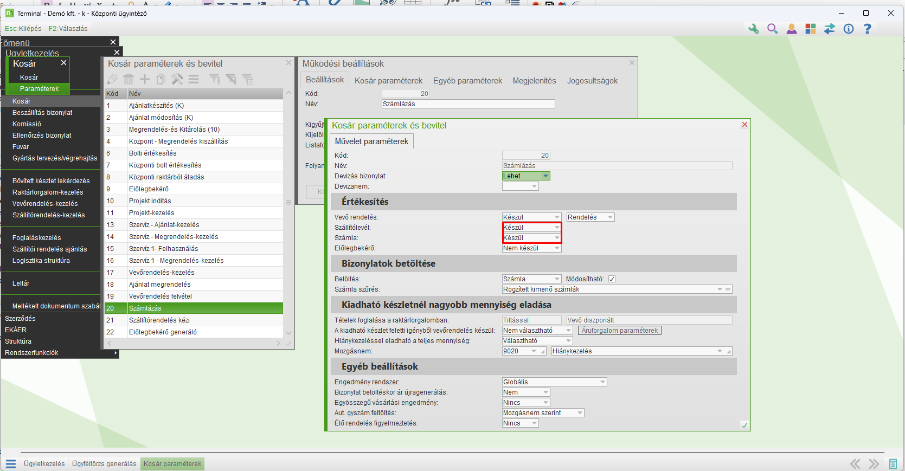The image size is (905, 471).
Task: Select the Előlegbekérő generáló list row
Action: (x=163, y=332)
